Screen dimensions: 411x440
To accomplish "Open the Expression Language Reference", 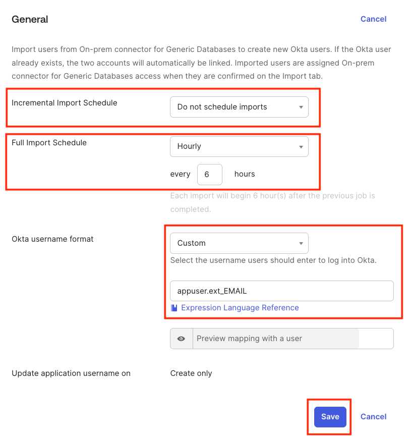I will (239, 308).
